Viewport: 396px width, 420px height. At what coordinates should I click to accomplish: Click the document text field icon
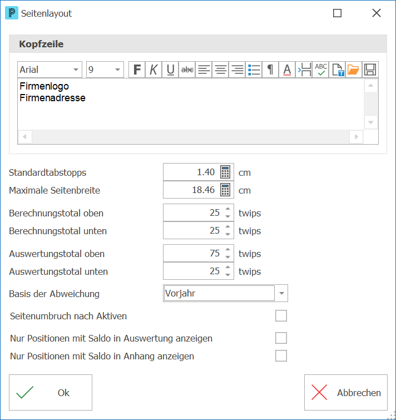[337, 70]
